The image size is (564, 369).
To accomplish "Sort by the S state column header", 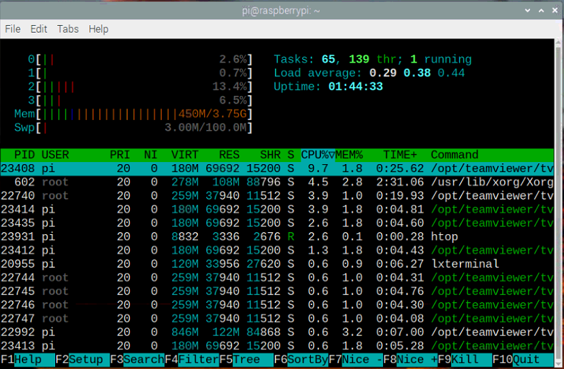I will pos(291,155).
